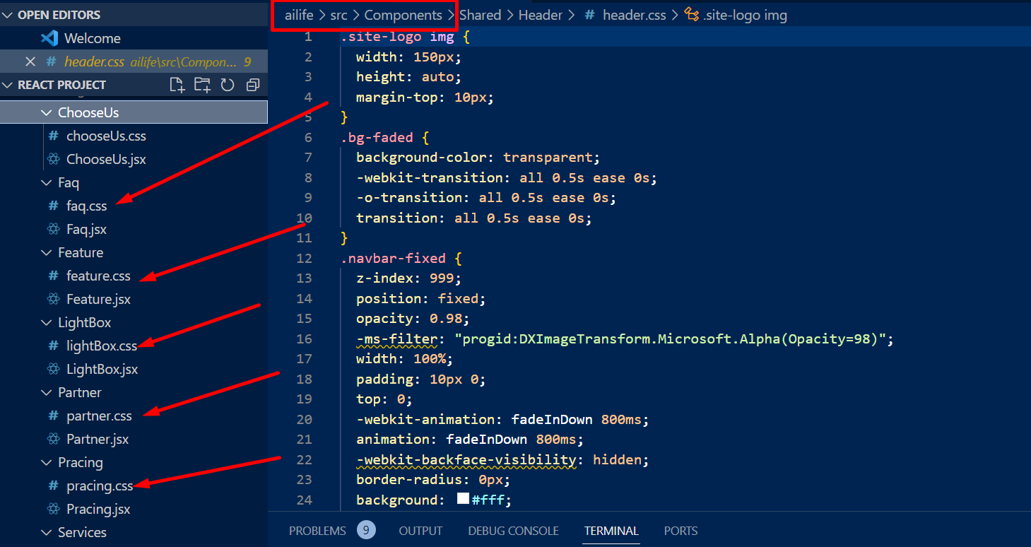Click the symbol icon before .site-logo img breadcrumb
This screenshot has width=1031, height=547.
(691, 15)
